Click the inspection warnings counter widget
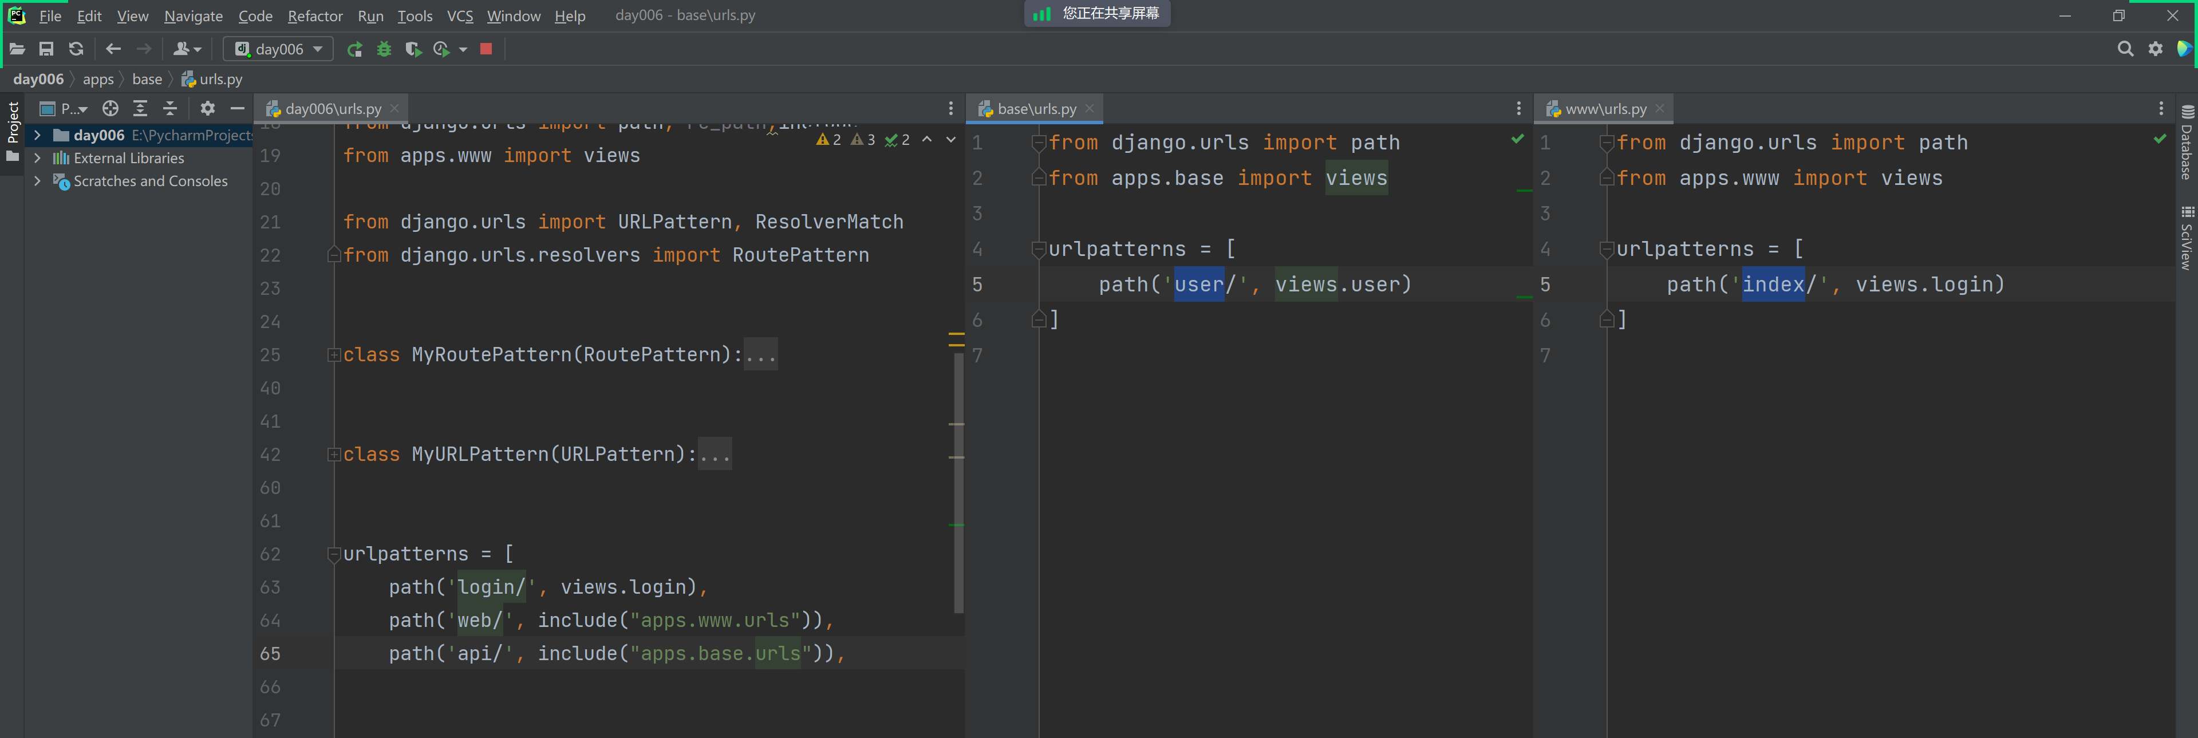The width and height of the screenshot is (2198, 738). (x=863, y=139)
